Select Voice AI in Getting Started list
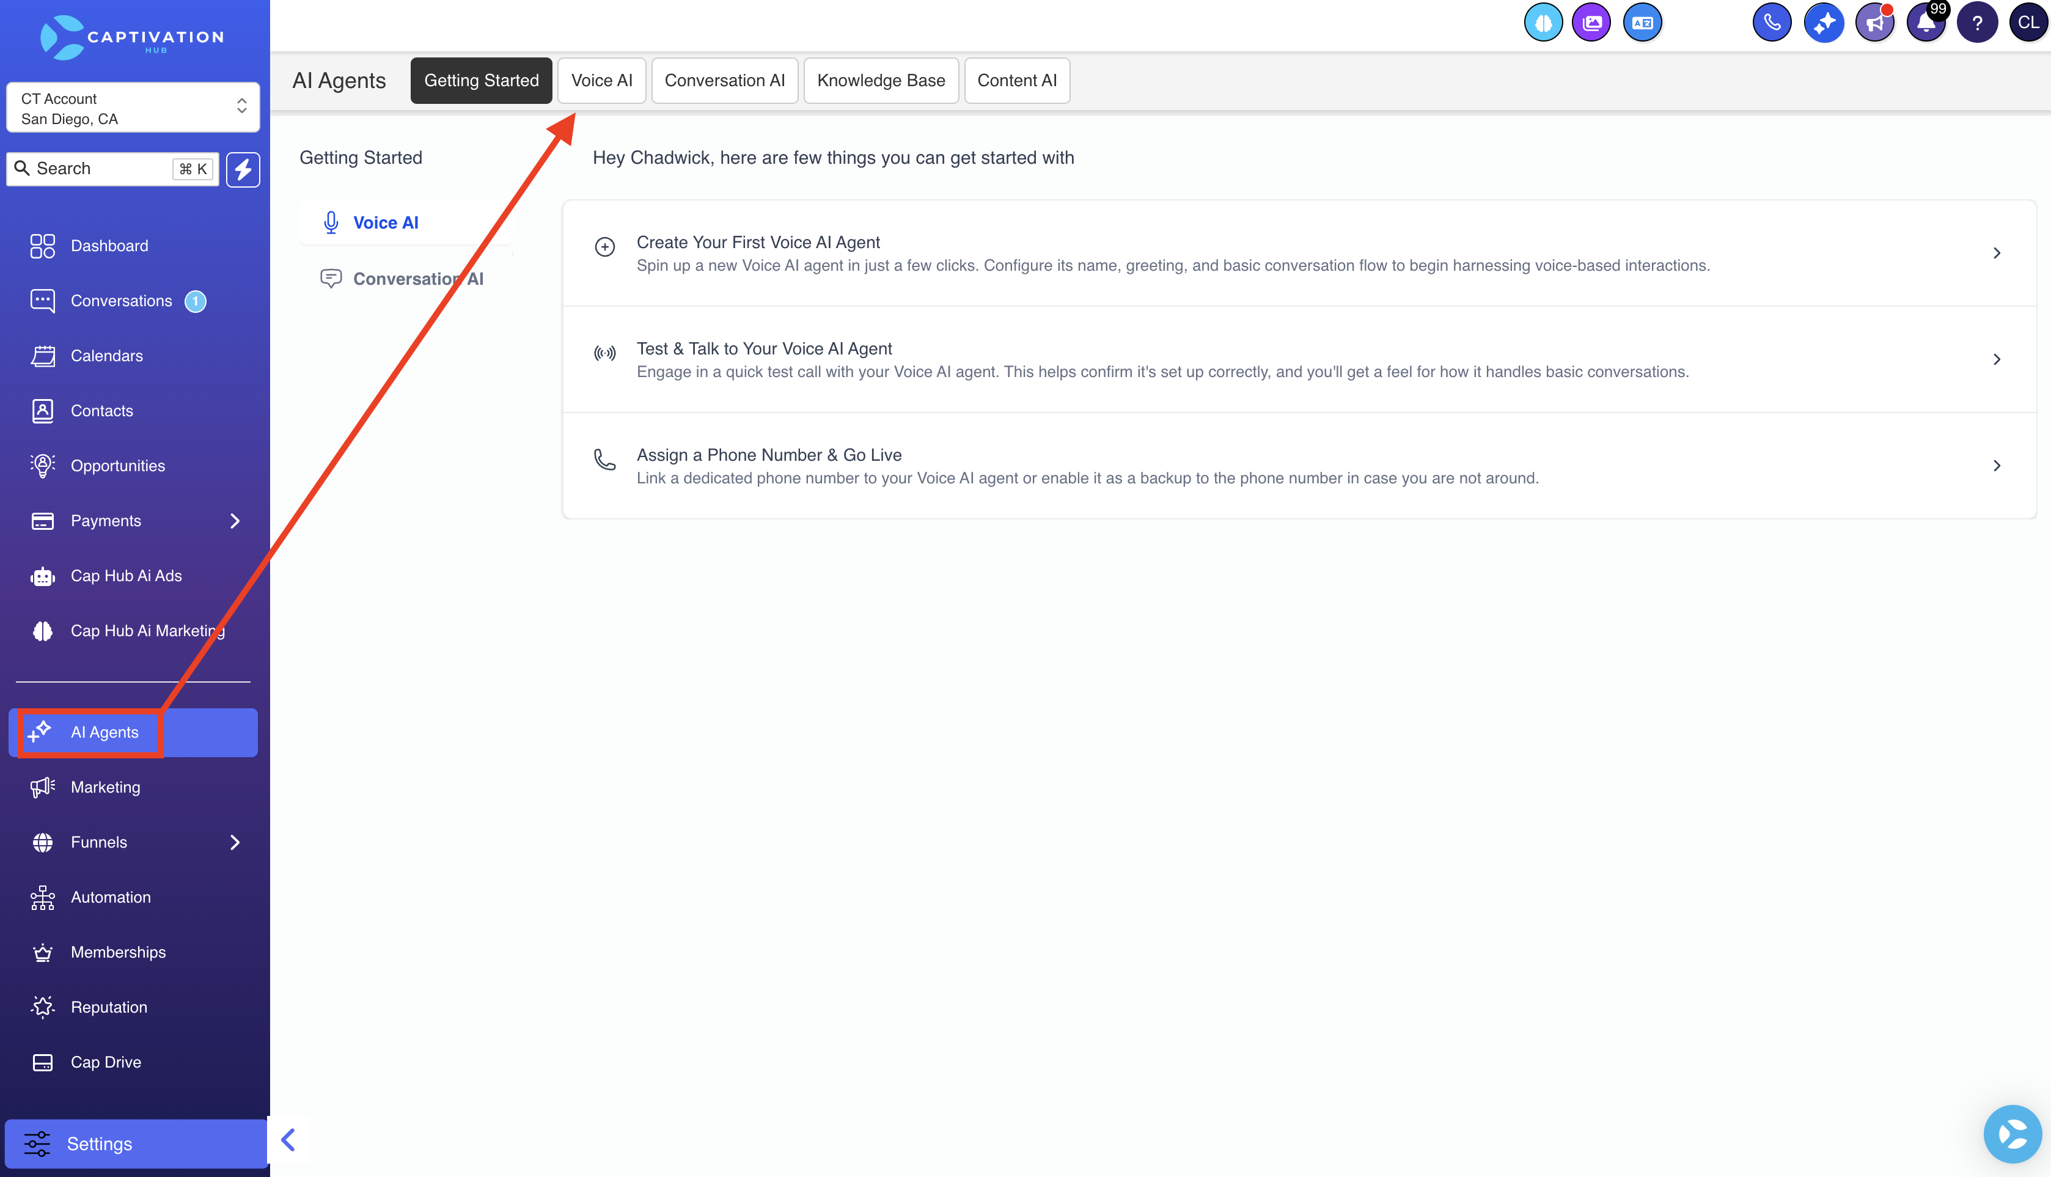The image size is (2051, 1177). click(406, 223)
